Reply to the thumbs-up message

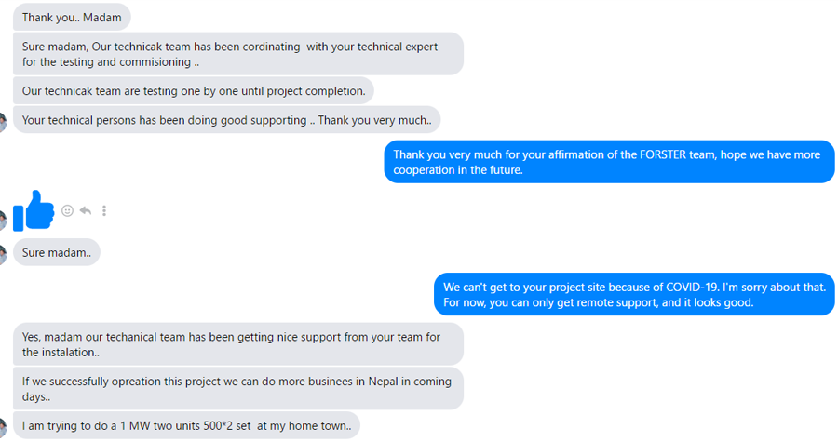coord(86,211)
